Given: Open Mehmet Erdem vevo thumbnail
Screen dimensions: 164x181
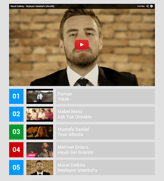Looking at the screenshot, I should click(x=40, y=150).
